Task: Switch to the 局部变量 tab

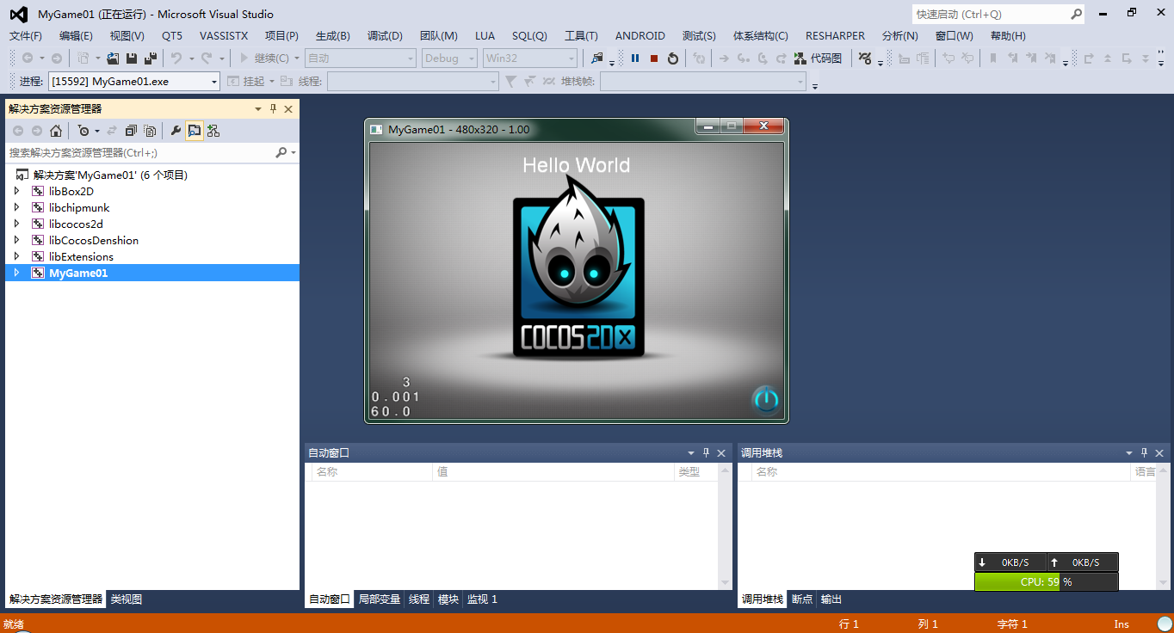Action: (x=380, y=599)
